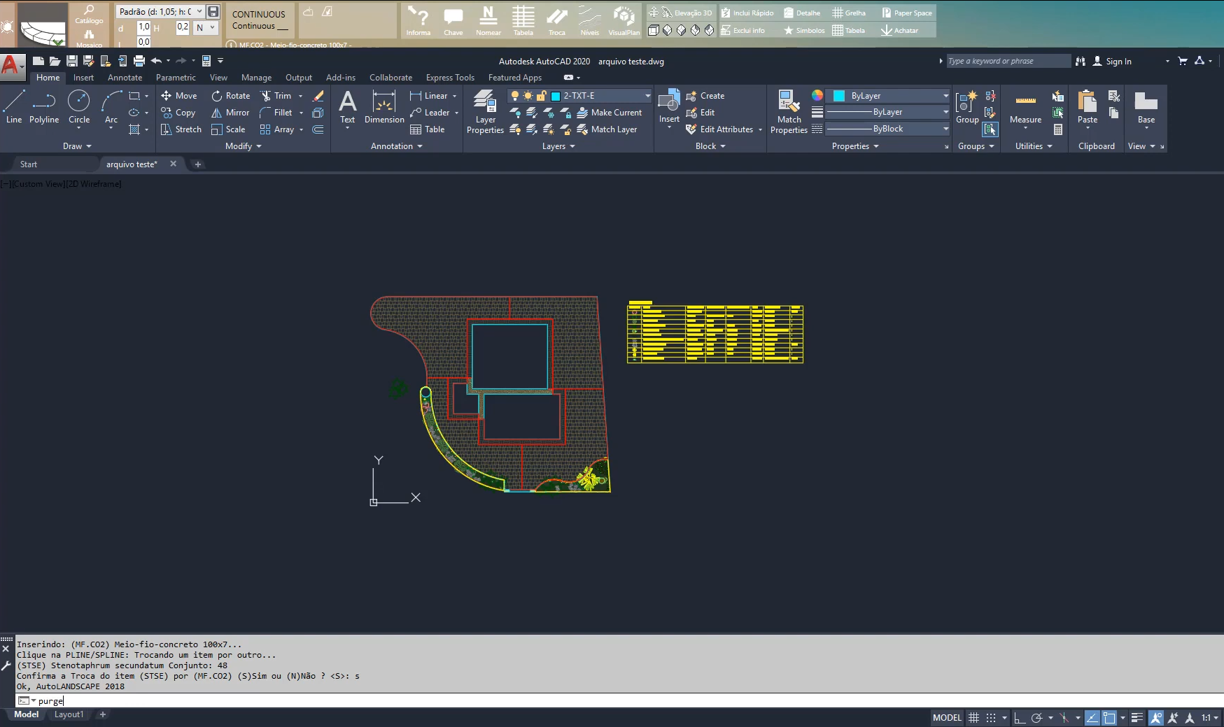Expand the Draw panel
Screen dimensions: 1224x727
[77, 146]
